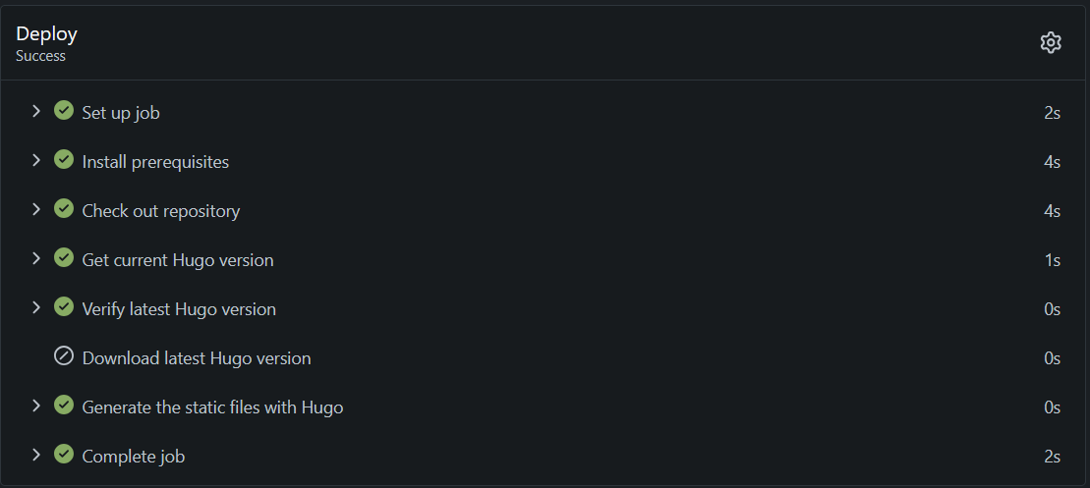Click the Deploy job title

tap(46, 33)
